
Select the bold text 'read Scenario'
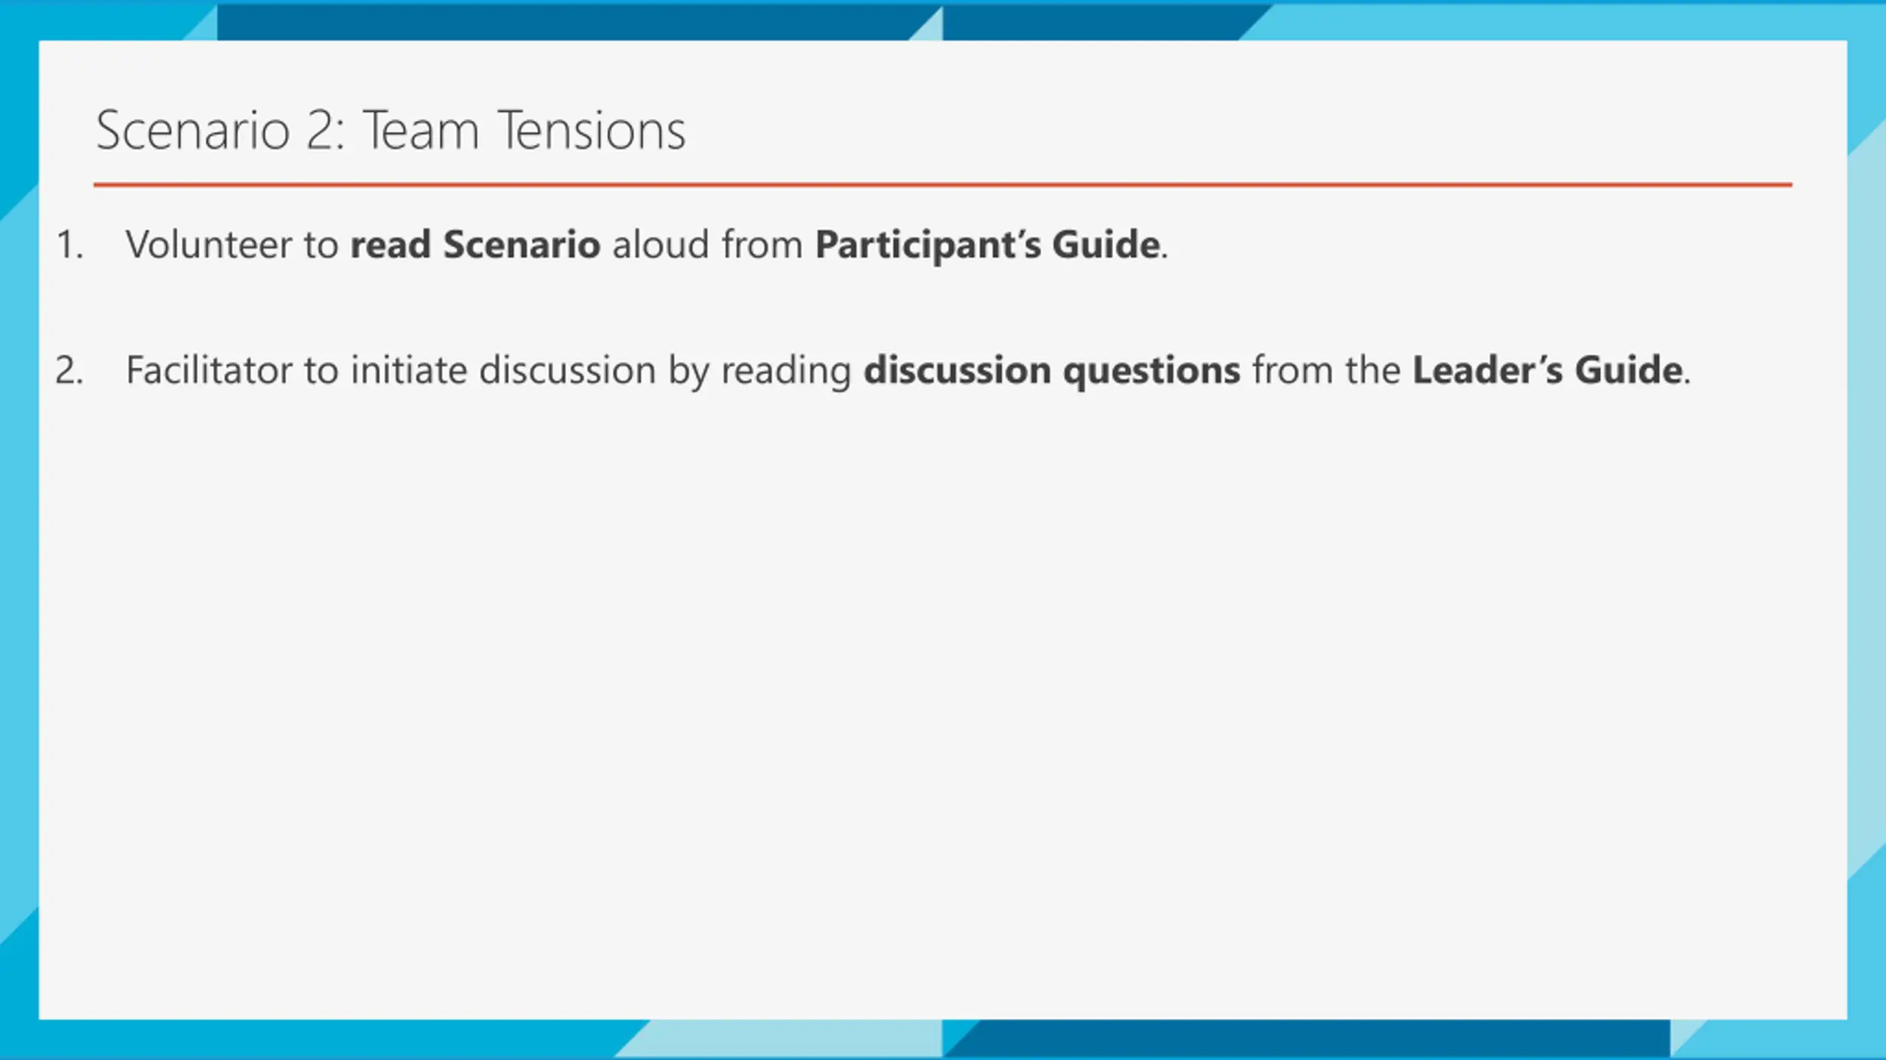click(475, 244)
